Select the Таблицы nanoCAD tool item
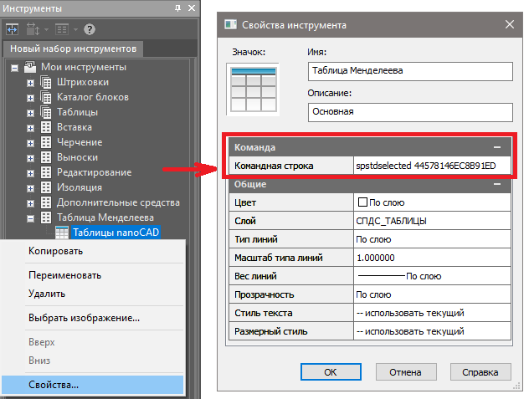529x399 pixels. (x=115, y=233)
